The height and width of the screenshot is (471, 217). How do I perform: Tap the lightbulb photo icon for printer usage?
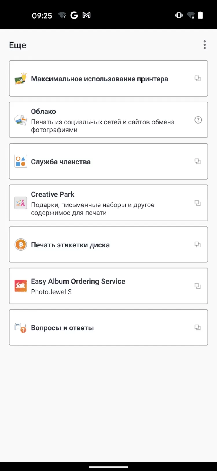click(21, 79)
